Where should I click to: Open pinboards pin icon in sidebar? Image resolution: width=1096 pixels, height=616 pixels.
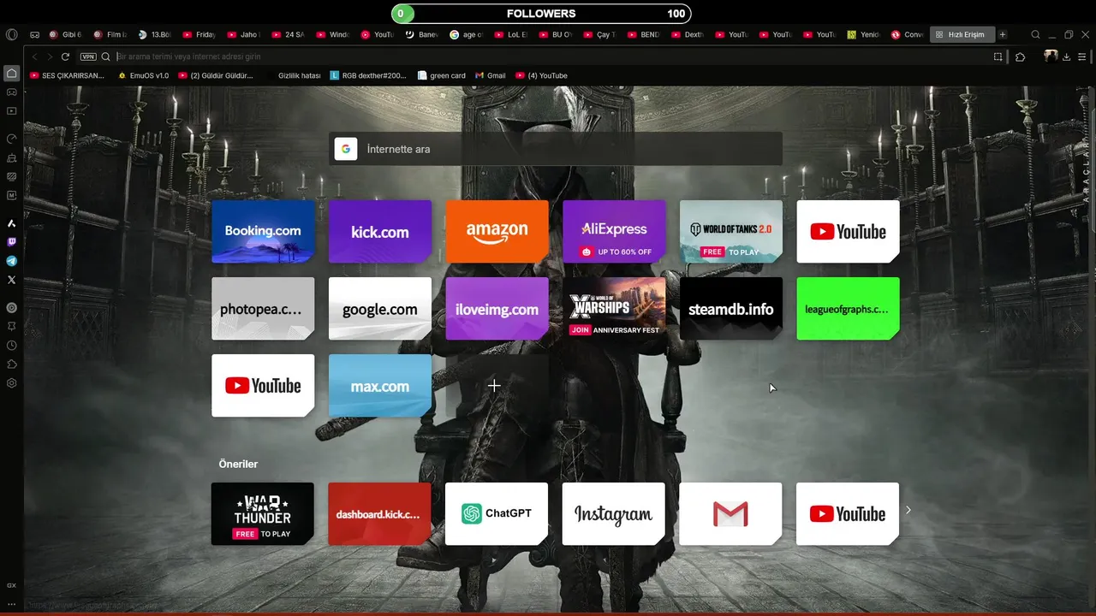pos(11,326)
